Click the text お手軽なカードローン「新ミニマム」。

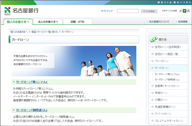(x=34, y=89)
